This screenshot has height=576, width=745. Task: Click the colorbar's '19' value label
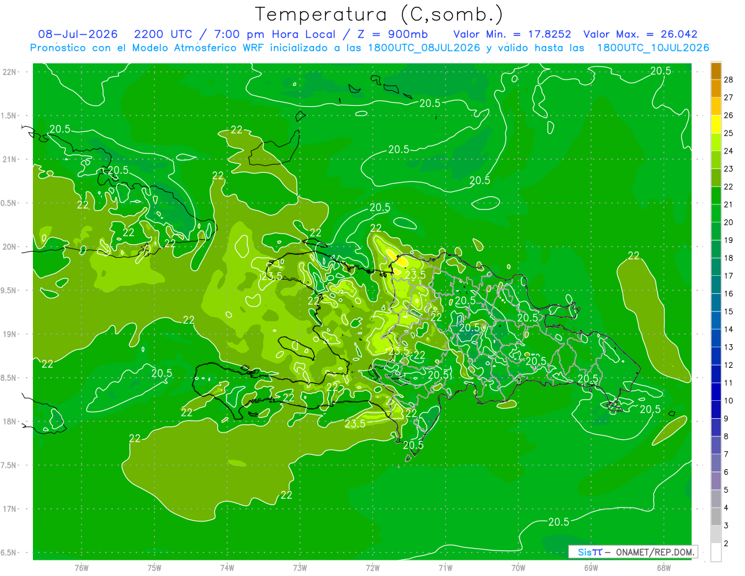click(729, 240)
